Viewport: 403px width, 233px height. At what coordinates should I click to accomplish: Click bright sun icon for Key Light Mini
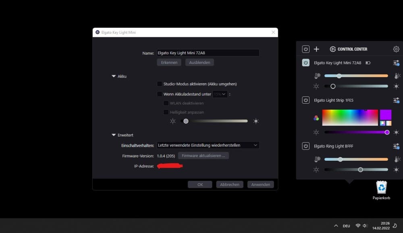tap(396, 86)
